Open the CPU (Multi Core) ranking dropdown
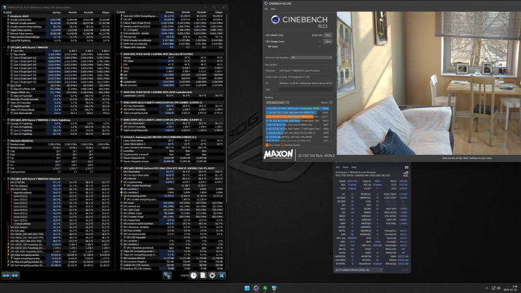The image size is (521, 293). pyautogui.click(x=278, y=103)
